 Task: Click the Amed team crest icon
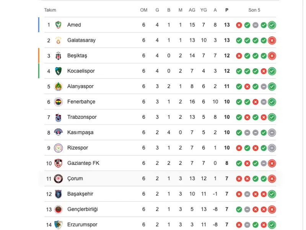tap(59, 25)
